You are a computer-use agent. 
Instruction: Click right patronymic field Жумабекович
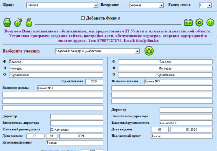pos(165,75)
